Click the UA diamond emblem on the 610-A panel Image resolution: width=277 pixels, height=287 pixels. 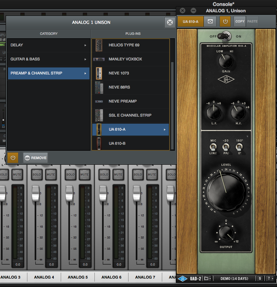pos(226,79)
